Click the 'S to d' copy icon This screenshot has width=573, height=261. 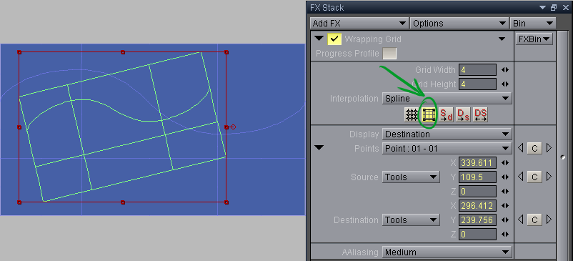[446, 115]
